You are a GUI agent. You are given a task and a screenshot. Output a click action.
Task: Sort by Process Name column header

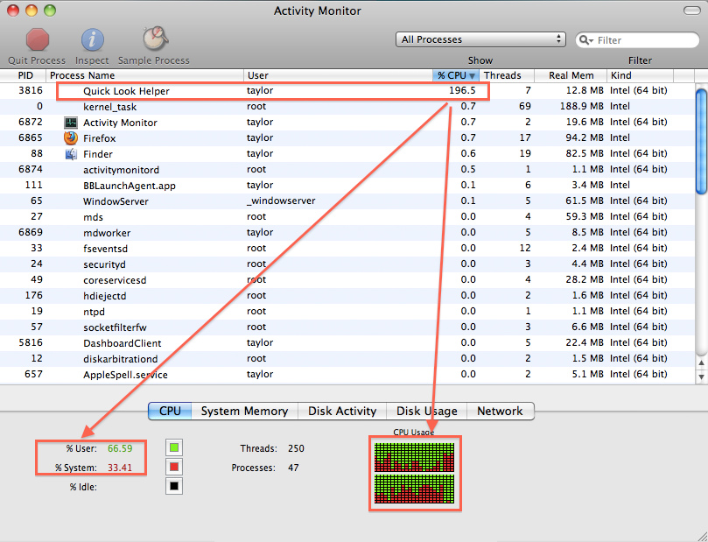click(x=145, y=75)
